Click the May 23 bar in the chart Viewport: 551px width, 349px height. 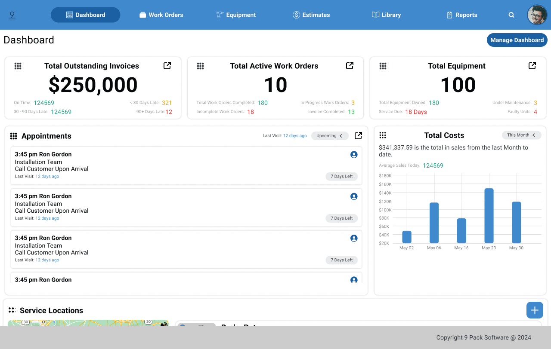point(489,216)
